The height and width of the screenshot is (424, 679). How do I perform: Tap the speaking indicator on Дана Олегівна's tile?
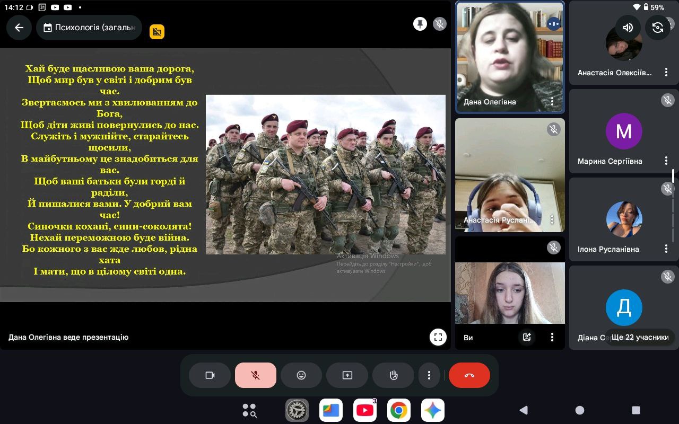(x=554, y=24)
